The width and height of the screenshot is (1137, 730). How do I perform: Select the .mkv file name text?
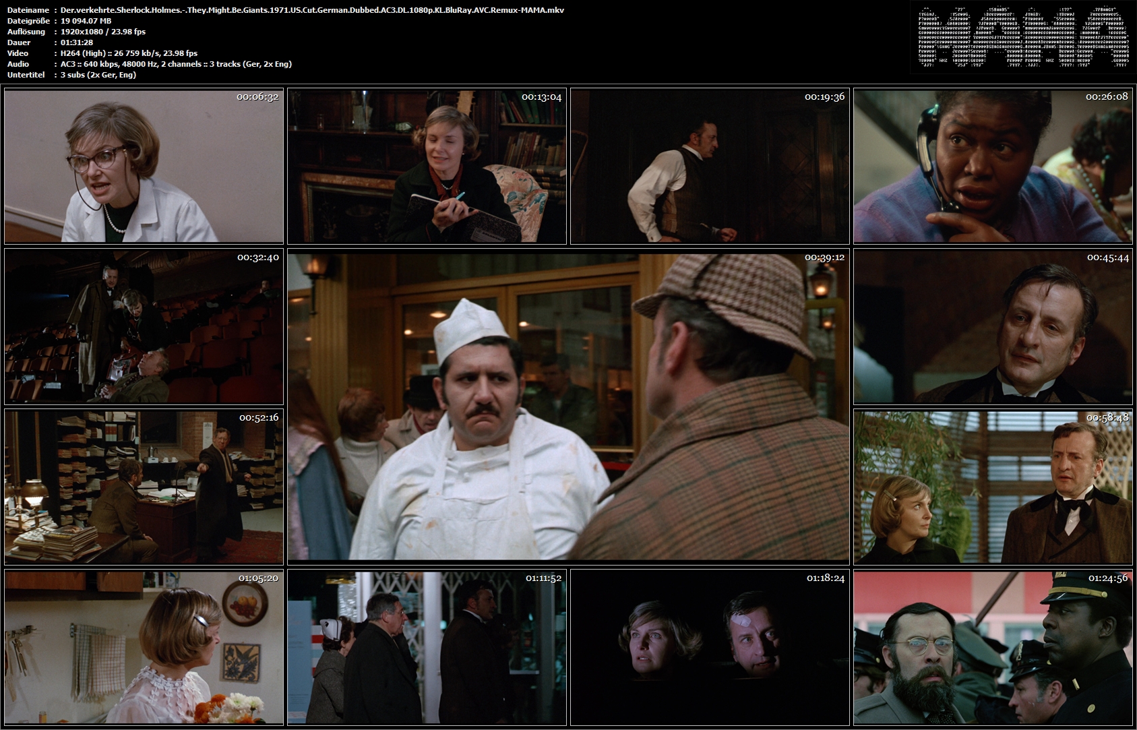[x=312, y=10]
